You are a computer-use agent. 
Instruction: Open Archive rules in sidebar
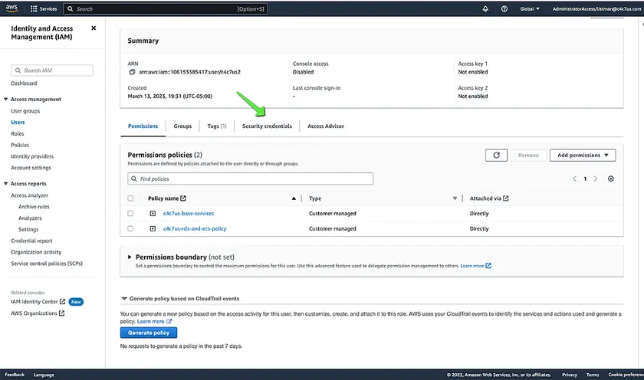[34, 207]
